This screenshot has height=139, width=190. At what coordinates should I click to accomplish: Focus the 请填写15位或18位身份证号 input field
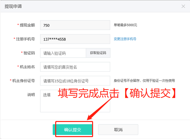tap(75, 81)
